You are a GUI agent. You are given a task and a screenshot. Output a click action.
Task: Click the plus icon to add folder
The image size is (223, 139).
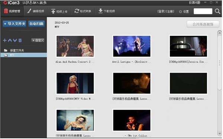point(5,40)
